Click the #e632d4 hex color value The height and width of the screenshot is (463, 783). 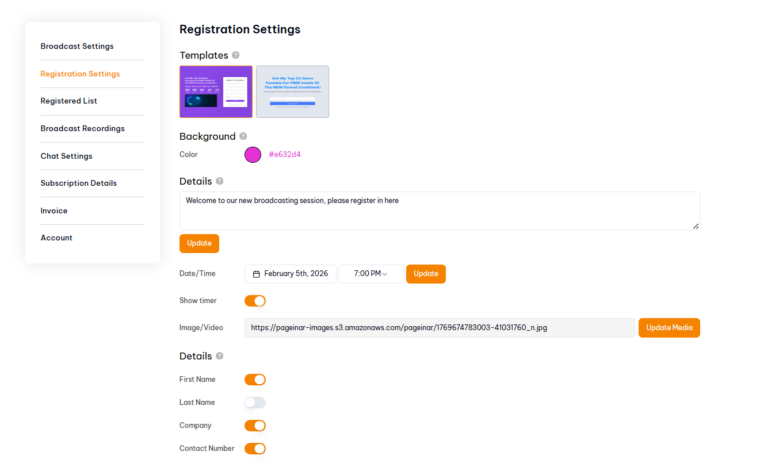285,155
